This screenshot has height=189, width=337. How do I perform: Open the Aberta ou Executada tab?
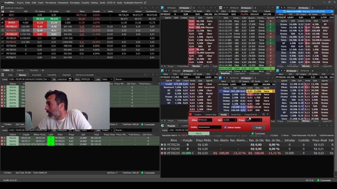(85, 75)
